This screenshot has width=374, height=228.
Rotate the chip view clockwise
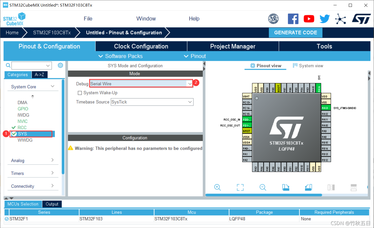pos(286,187)
